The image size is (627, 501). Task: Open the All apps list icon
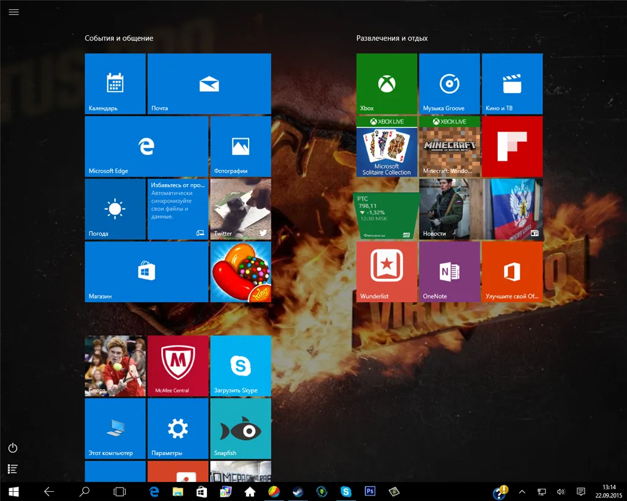[x=13, y=469]
